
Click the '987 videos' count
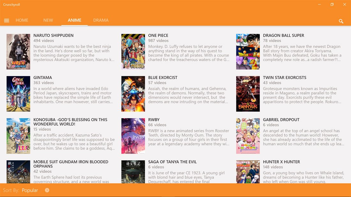coord(158,41)
